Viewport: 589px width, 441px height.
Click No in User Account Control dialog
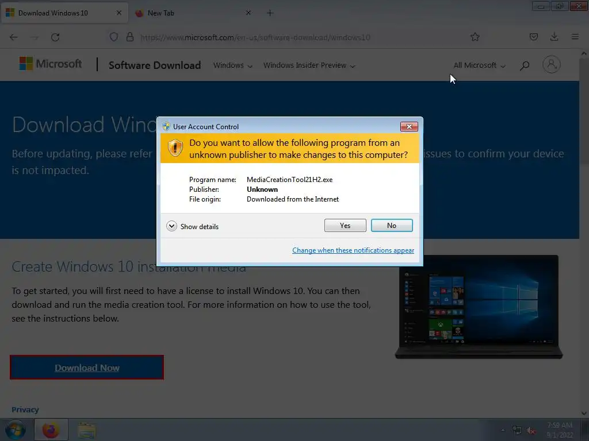391,225
